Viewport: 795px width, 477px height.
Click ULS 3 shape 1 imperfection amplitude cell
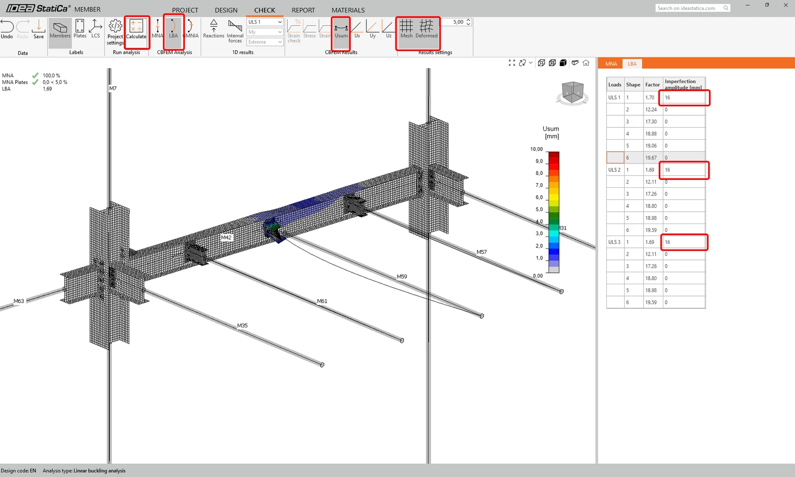coord(684,242)
